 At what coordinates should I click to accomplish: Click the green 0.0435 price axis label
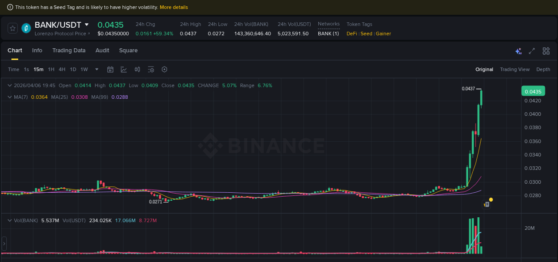[x=533, y=91]
